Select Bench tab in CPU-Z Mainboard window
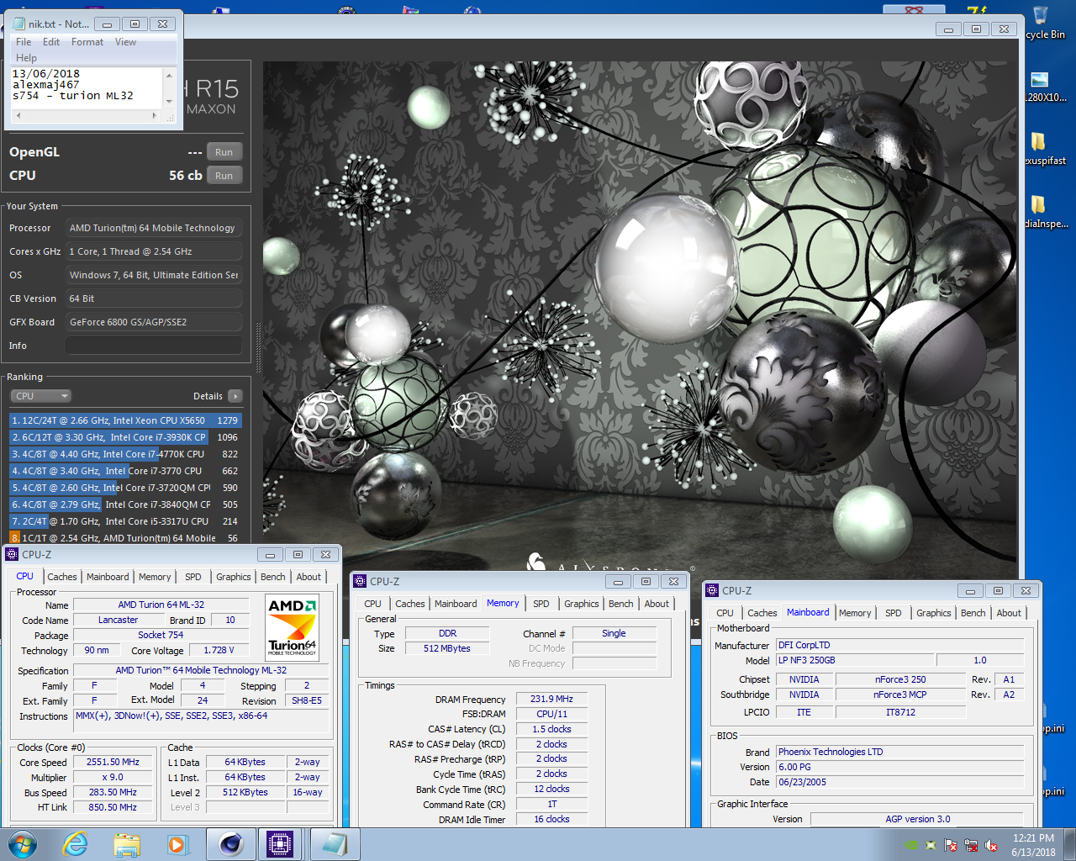The width and height of the screenshot is (1076, 861). pyautogui.click(x=973, y=613)
